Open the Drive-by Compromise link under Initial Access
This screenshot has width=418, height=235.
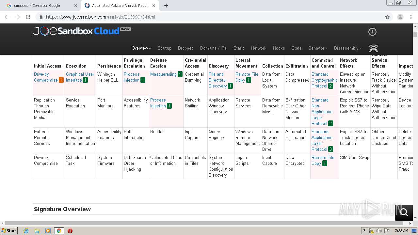[x=46, y=77]
